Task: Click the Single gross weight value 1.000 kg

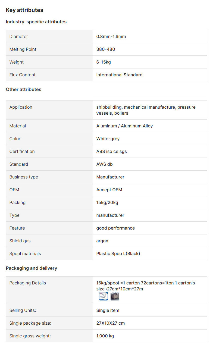Action: pyautogui.click(x=105, y=336)
